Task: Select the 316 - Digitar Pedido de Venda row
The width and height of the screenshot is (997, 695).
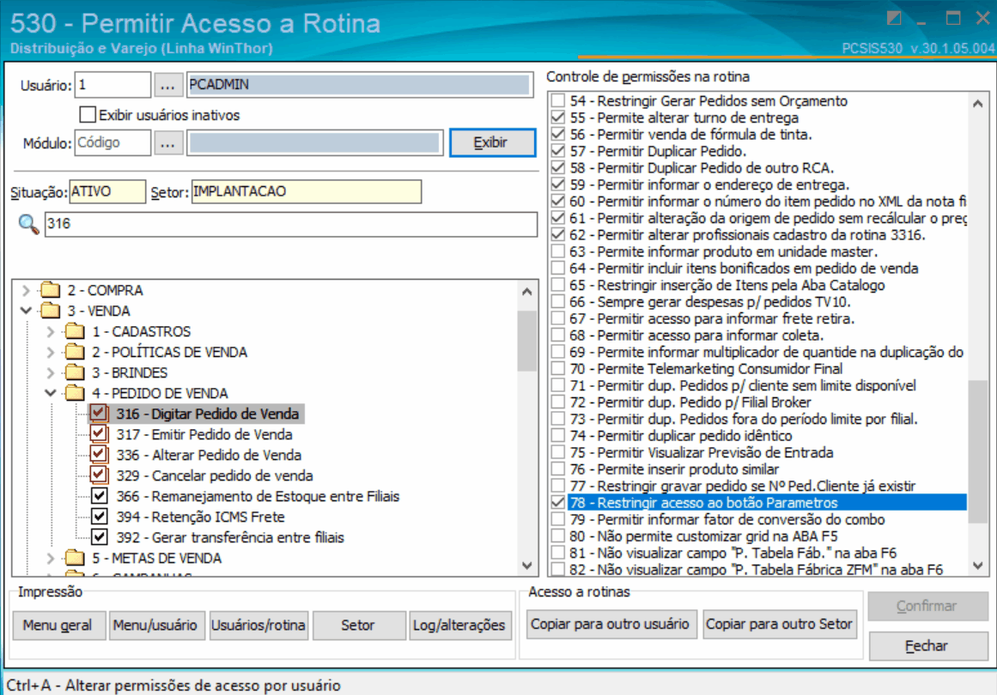Action: pos(207,414)
